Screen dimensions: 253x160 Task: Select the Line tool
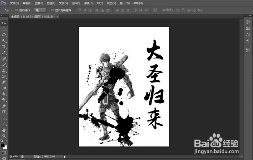[4, 124]
